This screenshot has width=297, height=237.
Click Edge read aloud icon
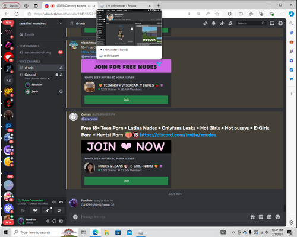(208, 14)
